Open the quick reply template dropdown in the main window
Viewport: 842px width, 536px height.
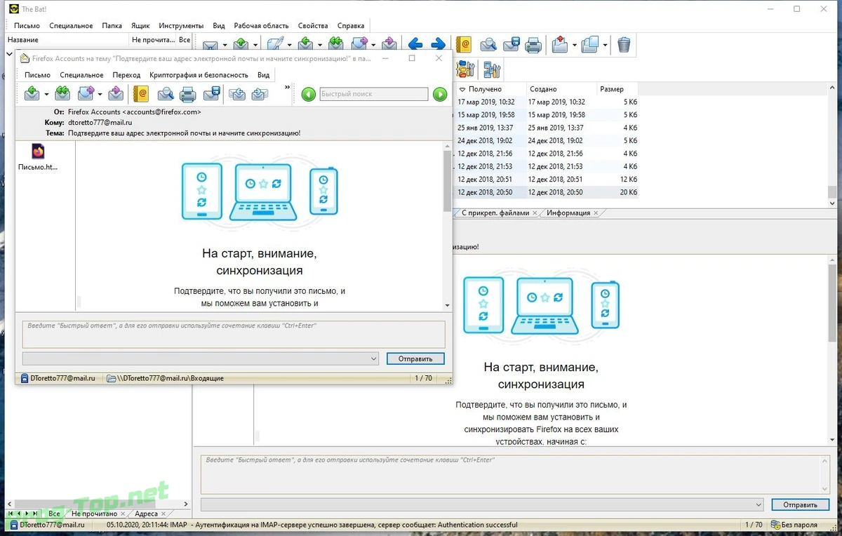pyautogui.click(x=759, y=504)
